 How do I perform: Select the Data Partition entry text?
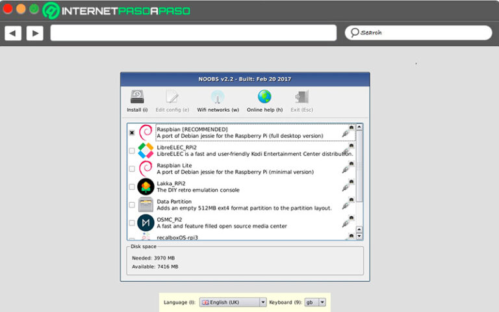pyautogui.click(x=244, y=205)
